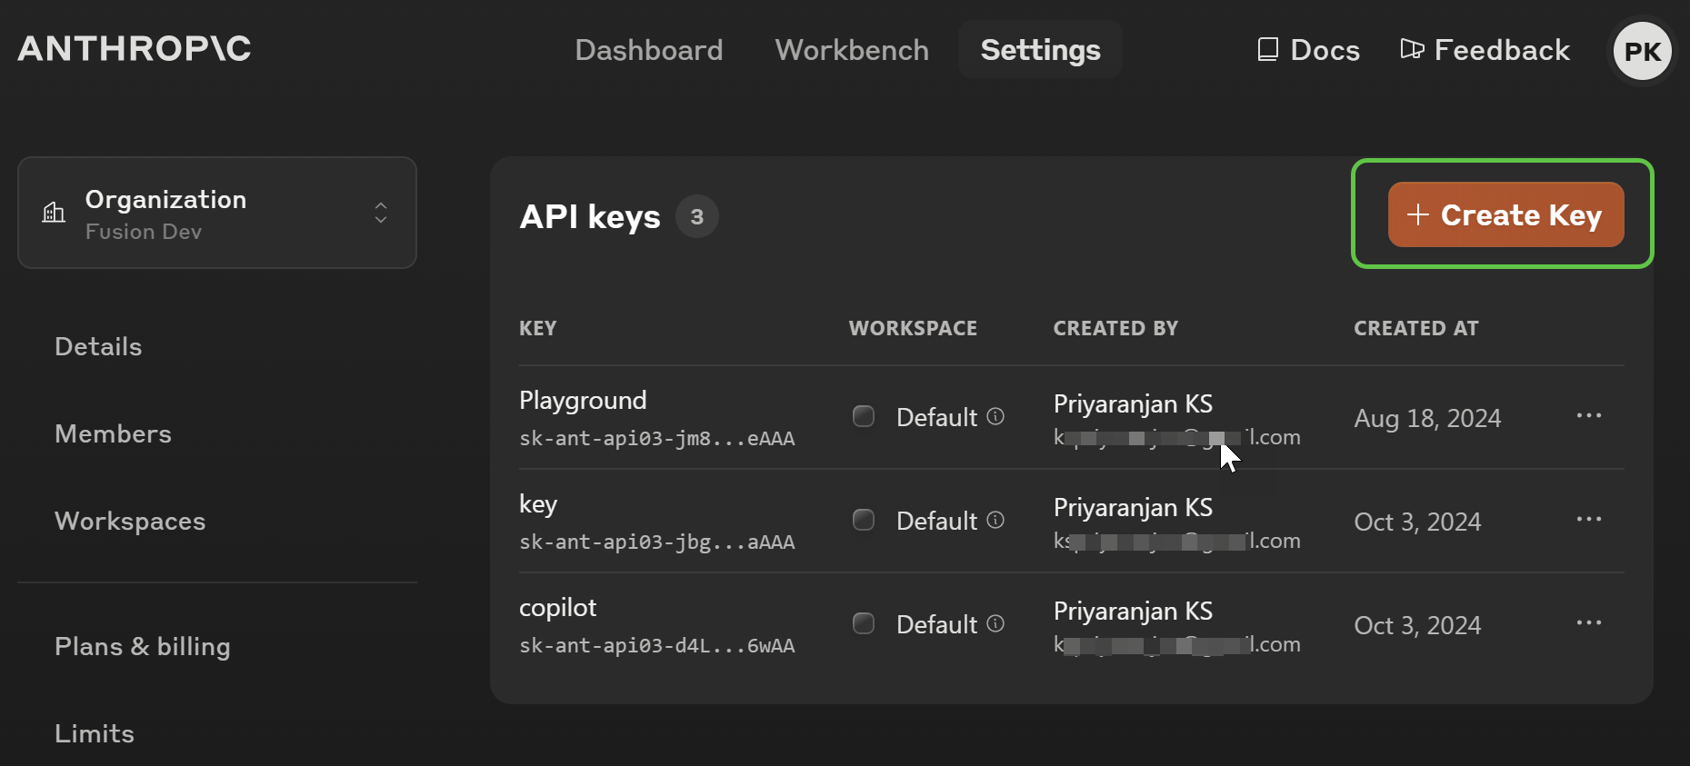Click the API keys count badge

(696, 216)
